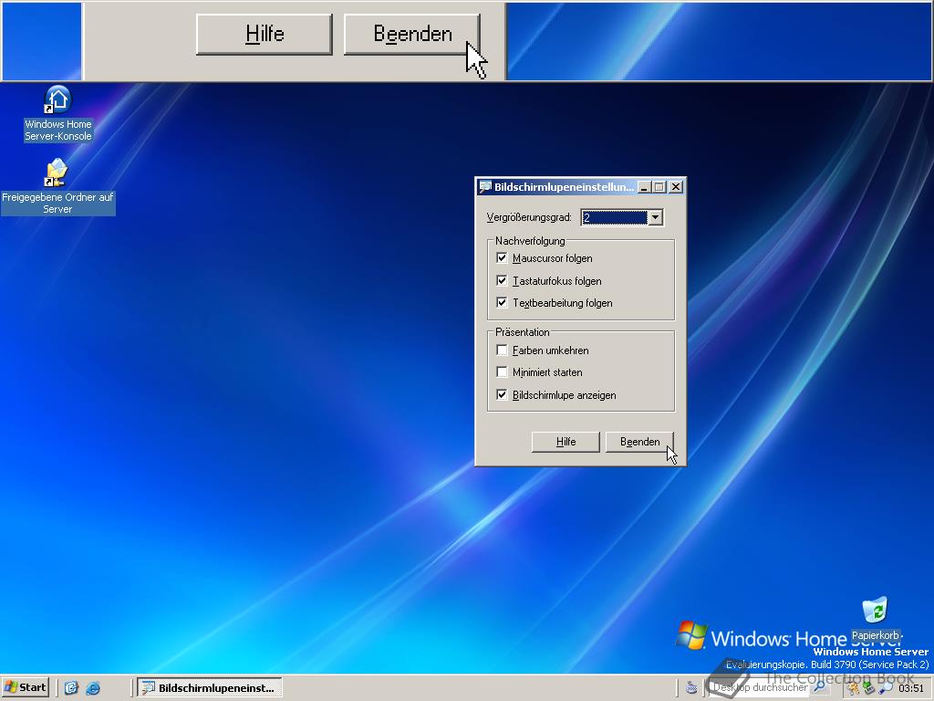This screenshot has height=701, width=934.
Task: Toggle Bildschirmlupe anzeigen checkbox
Action: click(x=502, y=394)
